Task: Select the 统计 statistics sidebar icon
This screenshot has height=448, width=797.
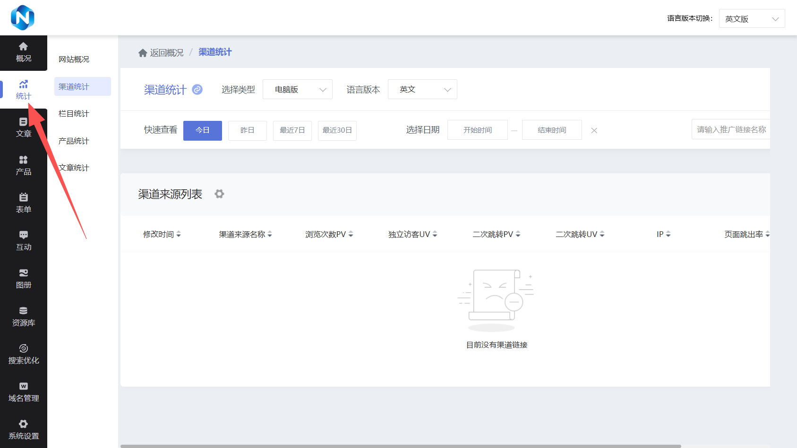Action: tap(23, 90)
